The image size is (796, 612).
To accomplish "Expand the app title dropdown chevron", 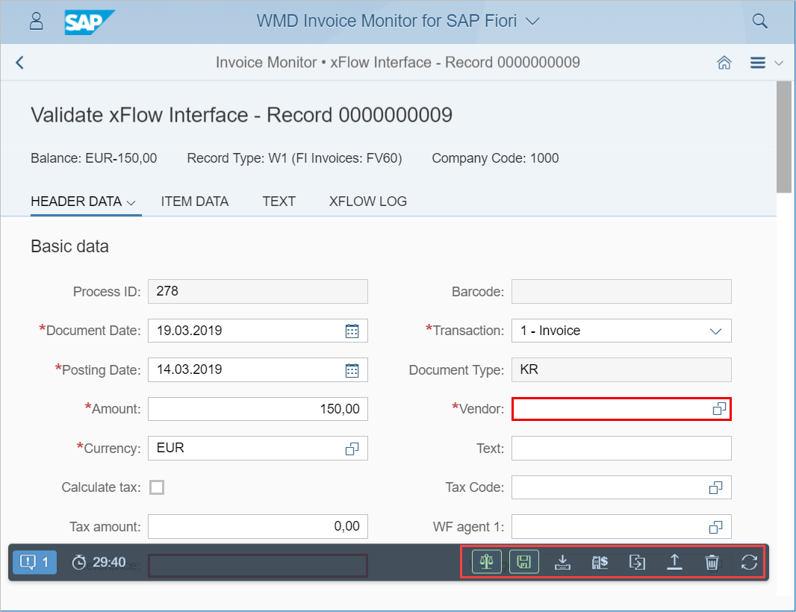I will pos(532,21).
